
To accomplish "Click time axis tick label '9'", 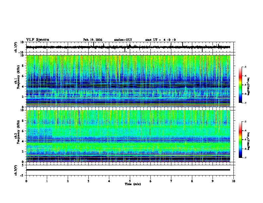I will click(x=213, y=181).
